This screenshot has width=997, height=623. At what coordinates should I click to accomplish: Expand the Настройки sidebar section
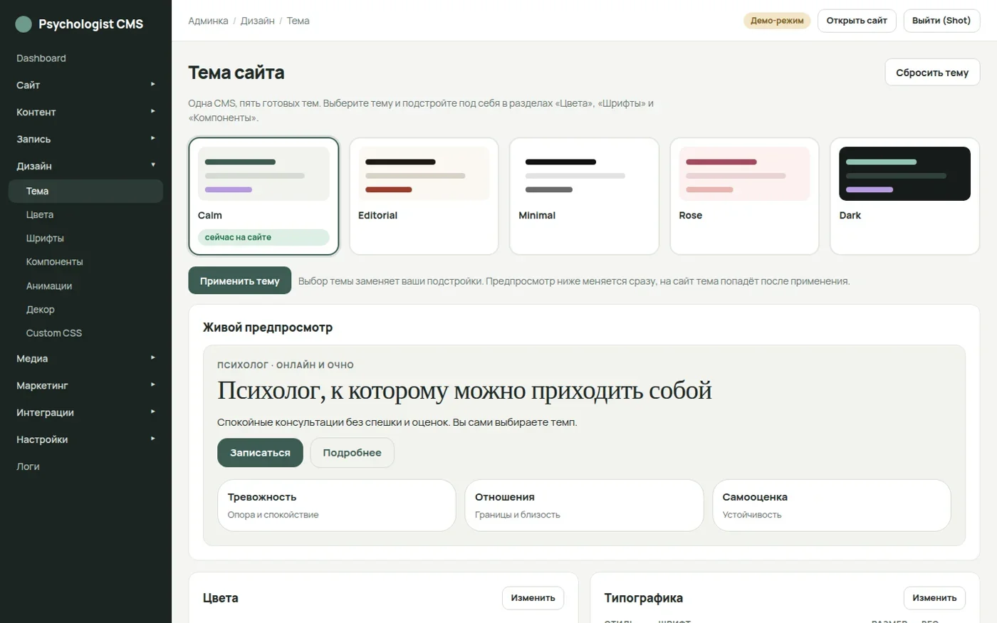pyautogui.click(x=85, y=440)
